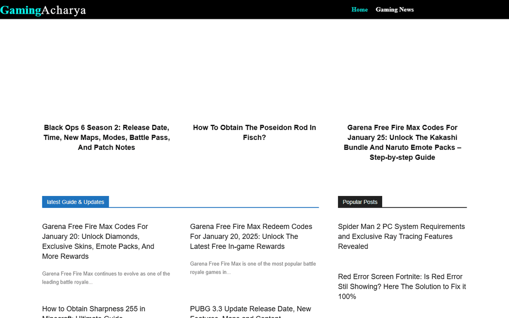Open Garena Free Fire Max Codes January 20 Diamonds article
Screen dimensions: 509x318
(x=98, y=241)
